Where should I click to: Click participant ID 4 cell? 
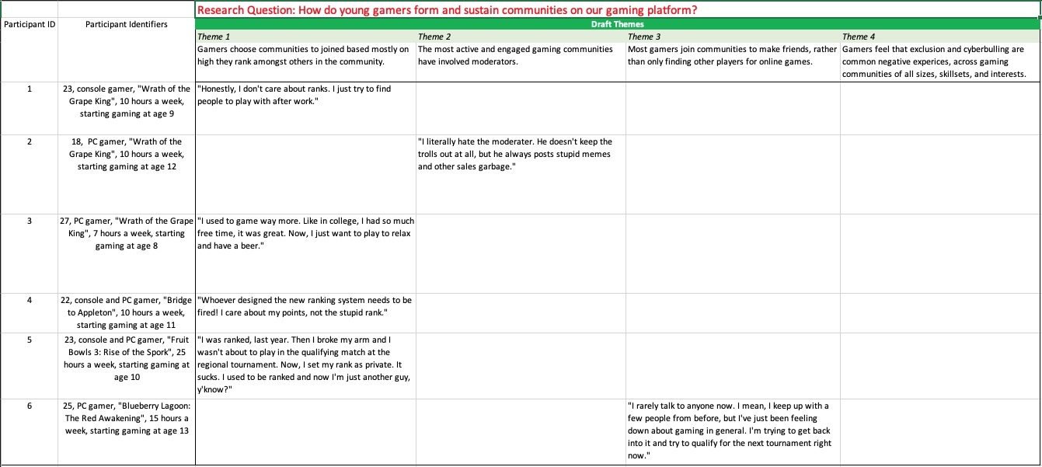30,313
